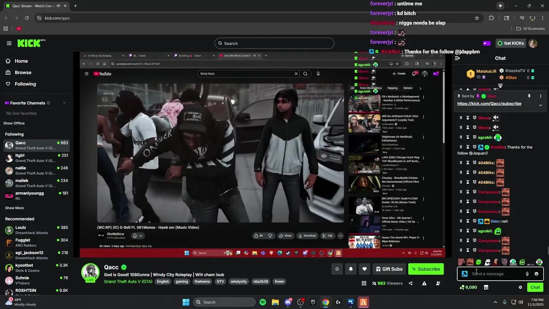Click the Gift Subs button
The image size is (549, 309).
389,269
